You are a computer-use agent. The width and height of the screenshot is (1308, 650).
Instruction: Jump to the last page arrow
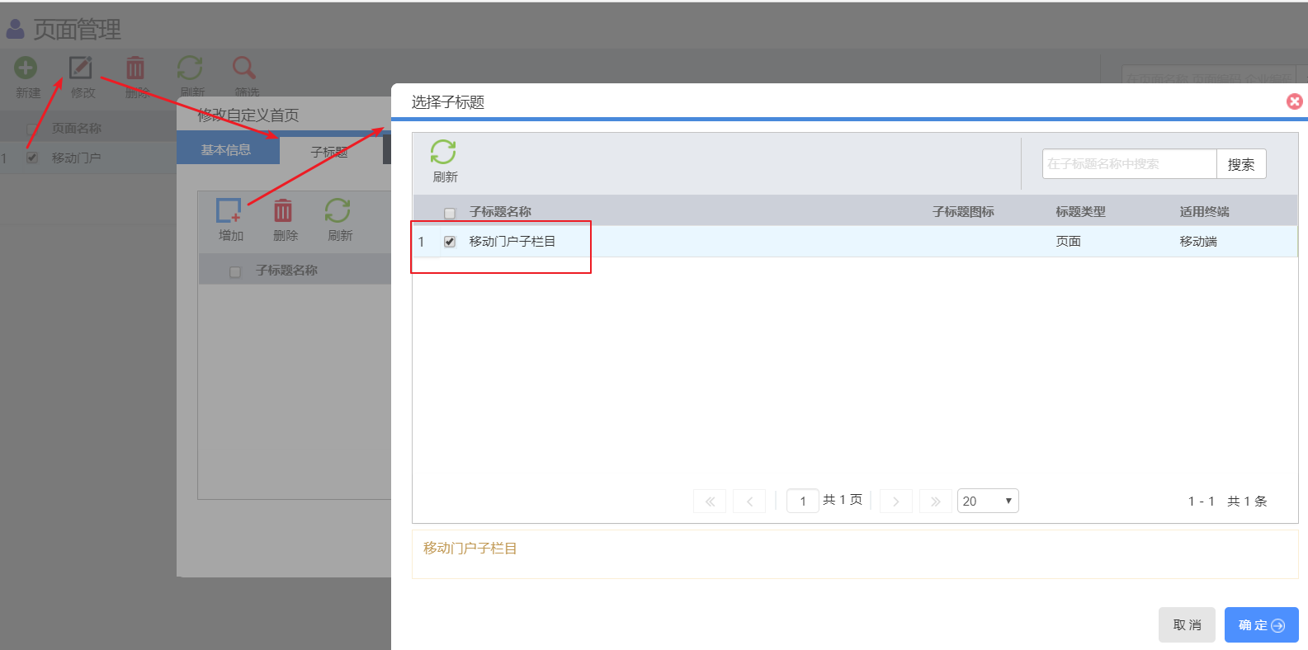tap(935, 501)
